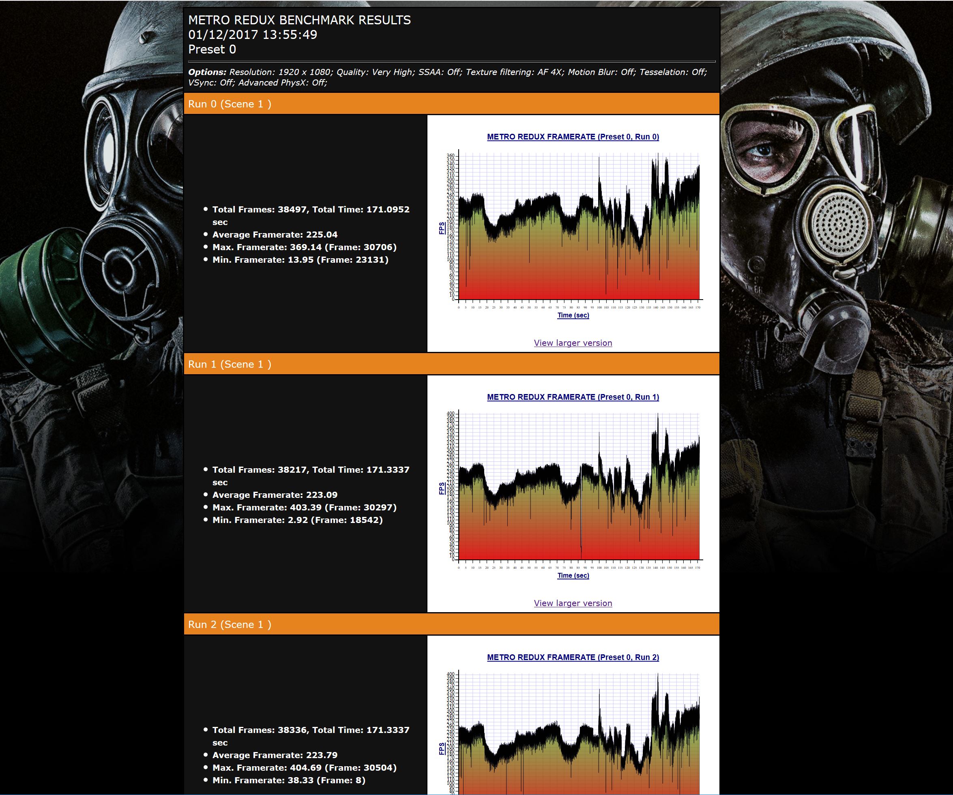953x795 pixels.
Task: Click Run 1 Max. Framerate 403.39 entry
Action: pyautogui.click(x=304, y=507)
